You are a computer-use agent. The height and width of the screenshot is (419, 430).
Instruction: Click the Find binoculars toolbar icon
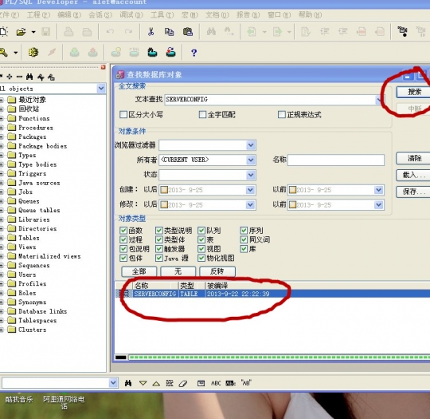click(211, 32)
